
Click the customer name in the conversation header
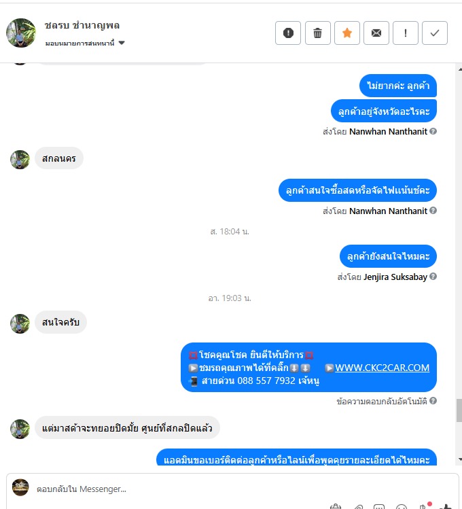point(82,25)
